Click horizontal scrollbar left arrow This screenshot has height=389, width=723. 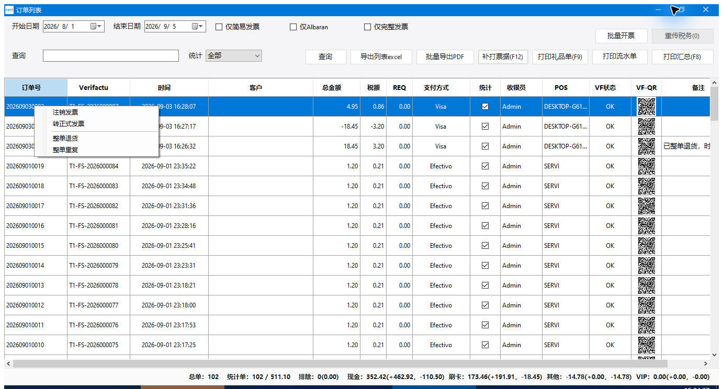(x=8, y=363)
